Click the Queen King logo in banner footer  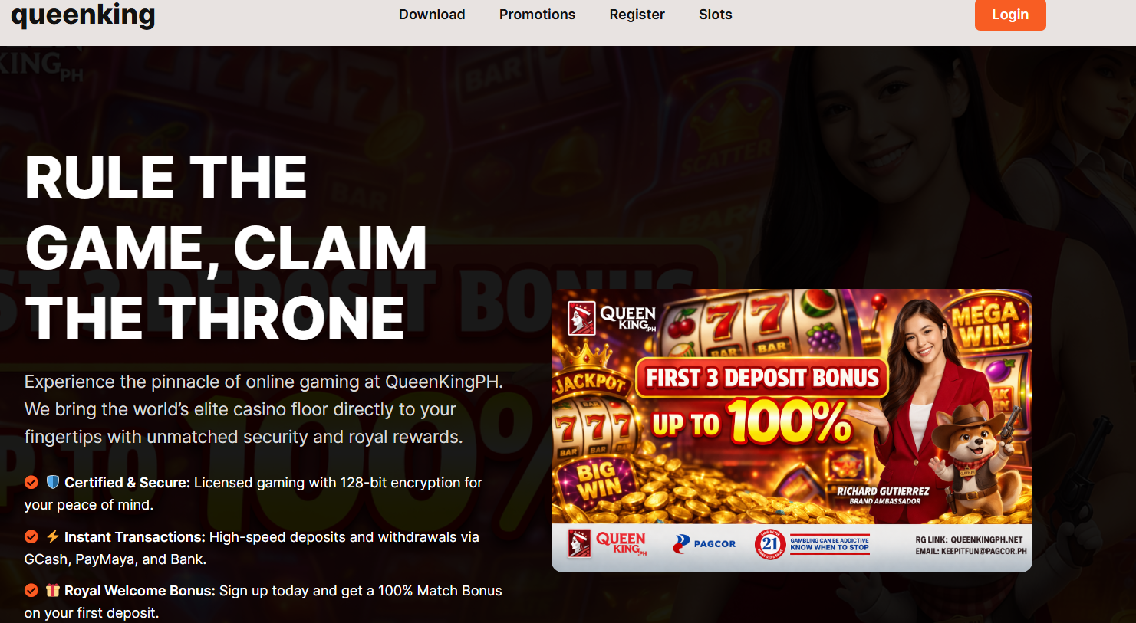pos(608,543)
